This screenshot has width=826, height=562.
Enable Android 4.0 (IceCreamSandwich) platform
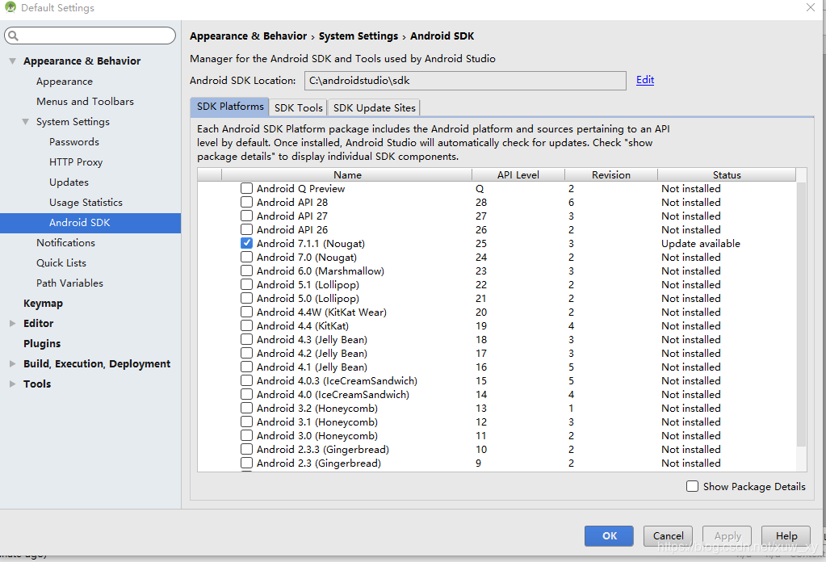[x=246, y=394]
